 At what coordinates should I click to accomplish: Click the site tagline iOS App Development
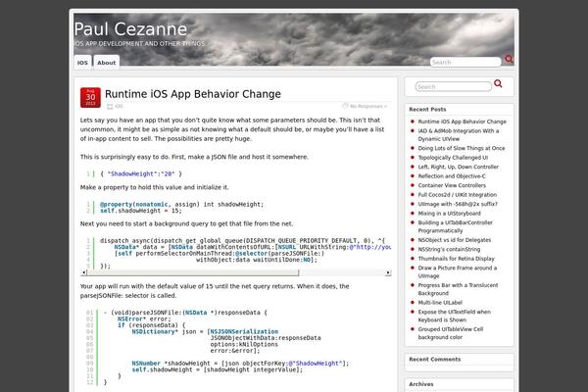coord(139,43)
